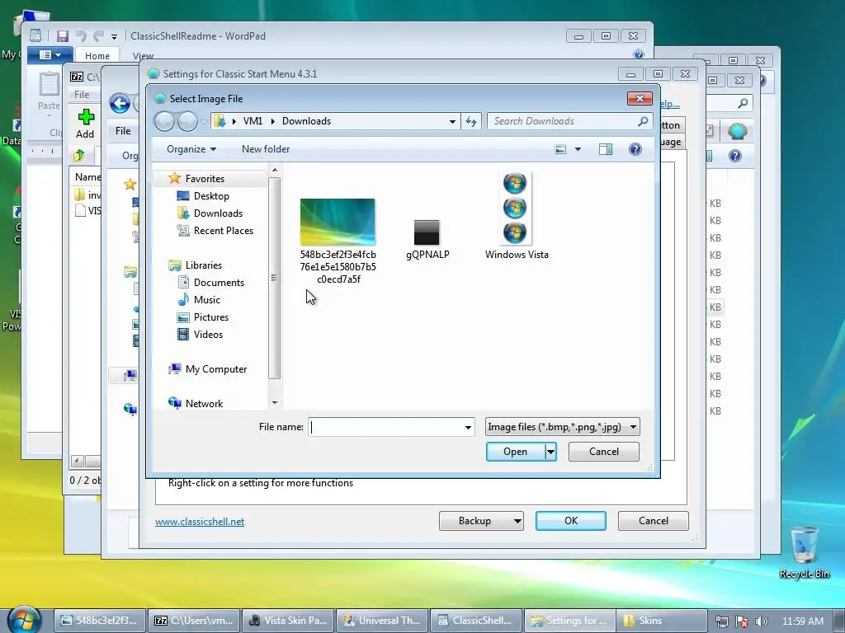This screenshot has height=633, width=845.
Task: Expand the address bar history dropdown
Action: [453, 122]
